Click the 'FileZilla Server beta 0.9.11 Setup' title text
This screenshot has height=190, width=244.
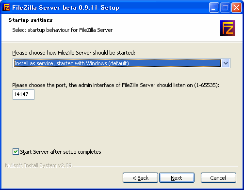[x=66, y=8]
